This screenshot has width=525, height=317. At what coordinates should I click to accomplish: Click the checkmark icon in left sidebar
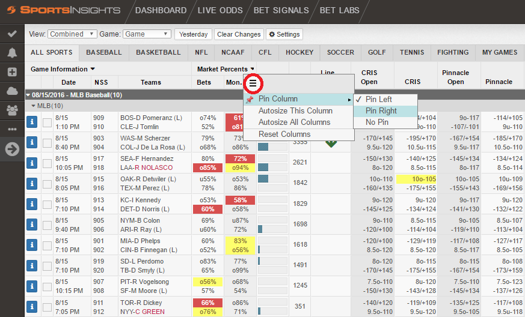pos(12,34)
